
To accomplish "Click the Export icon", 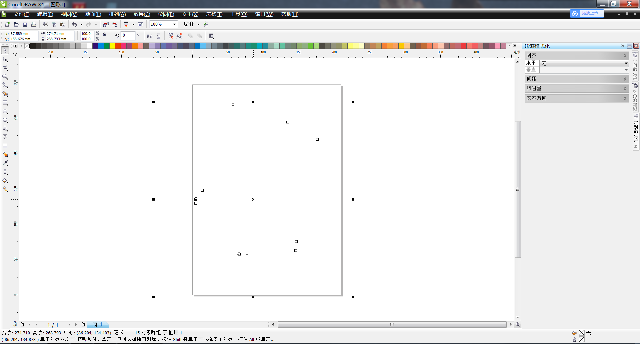I will (115, 24).
